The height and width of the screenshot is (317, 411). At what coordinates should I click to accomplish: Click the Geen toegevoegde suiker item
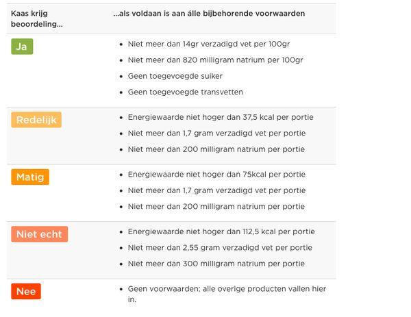(x=175, y=76)
